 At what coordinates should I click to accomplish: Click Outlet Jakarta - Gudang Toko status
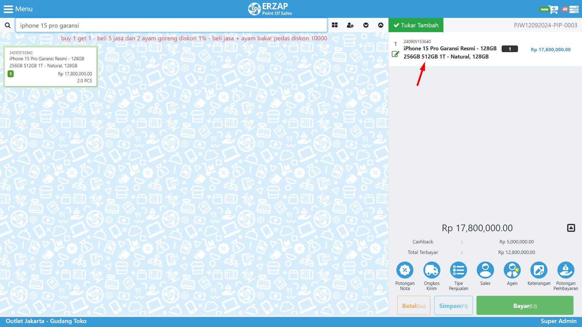click(46, 321)
